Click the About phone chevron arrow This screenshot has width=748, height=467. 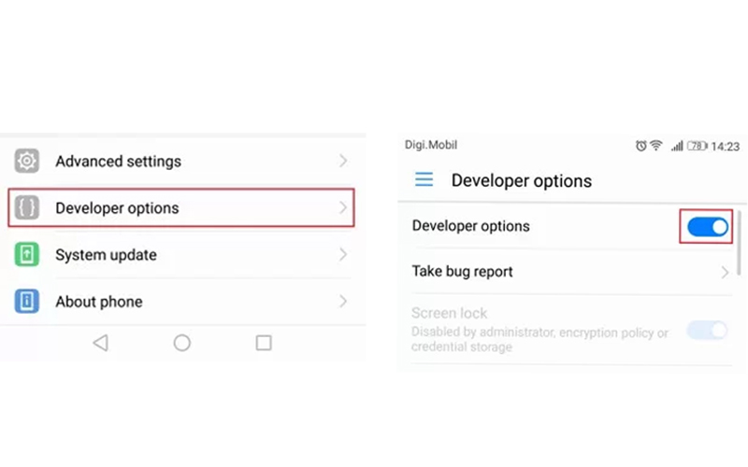[x=343, y=302]
